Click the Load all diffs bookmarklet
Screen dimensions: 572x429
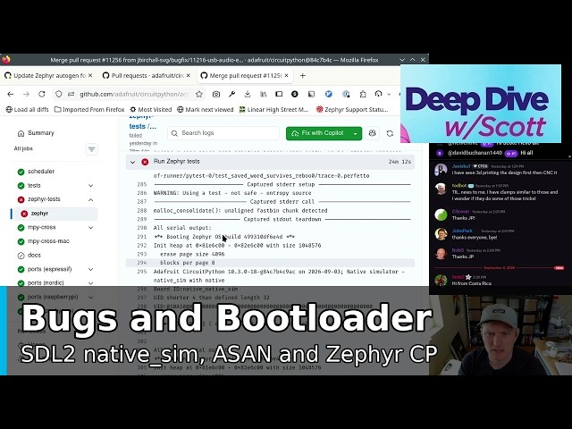coord(28,109)
